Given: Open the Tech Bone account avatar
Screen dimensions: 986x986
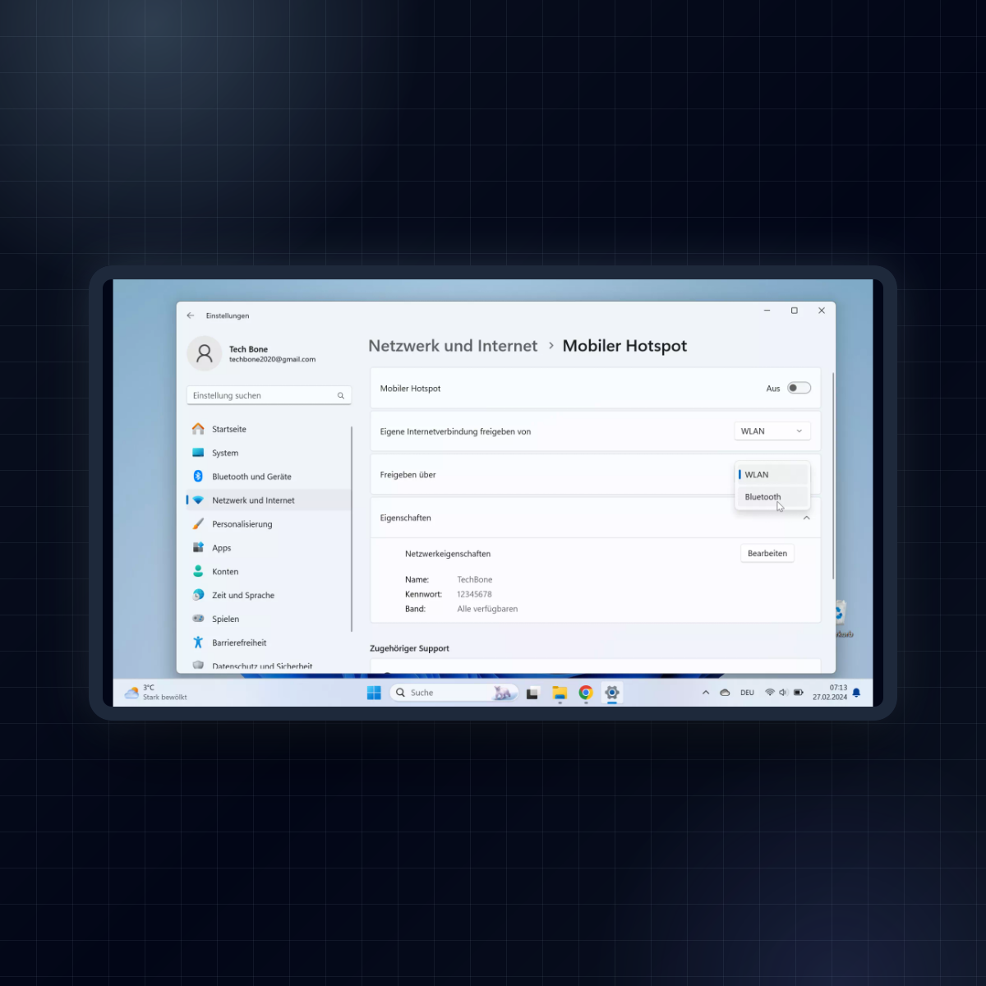Looking at the screenshot, I should pyautogui.click(x=205, y=353).
